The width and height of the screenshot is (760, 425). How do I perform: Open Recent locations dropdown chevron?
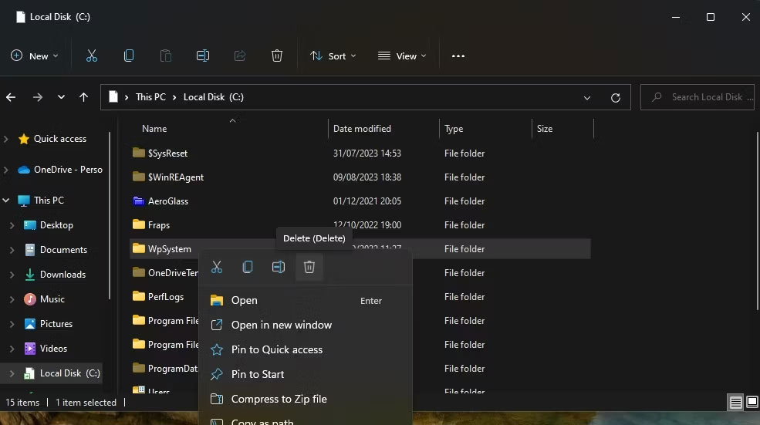61,97
